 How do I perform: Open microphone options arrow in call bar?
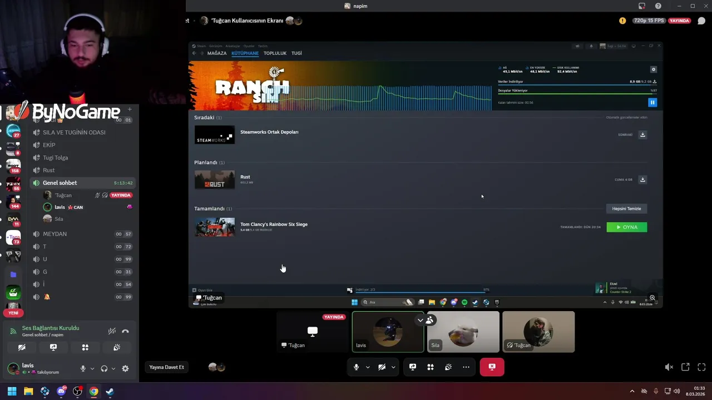point(368,367)
